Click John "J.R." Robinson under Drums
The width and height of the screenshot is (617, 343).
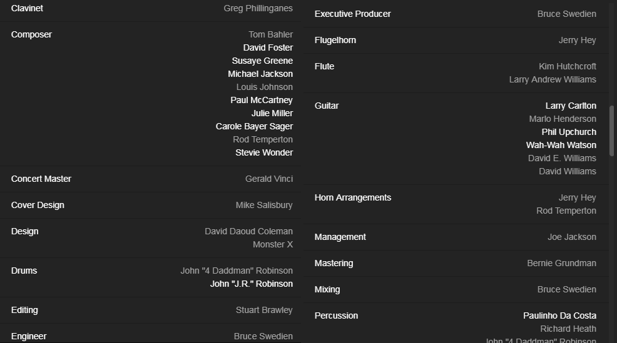click(x=252, y=284)
